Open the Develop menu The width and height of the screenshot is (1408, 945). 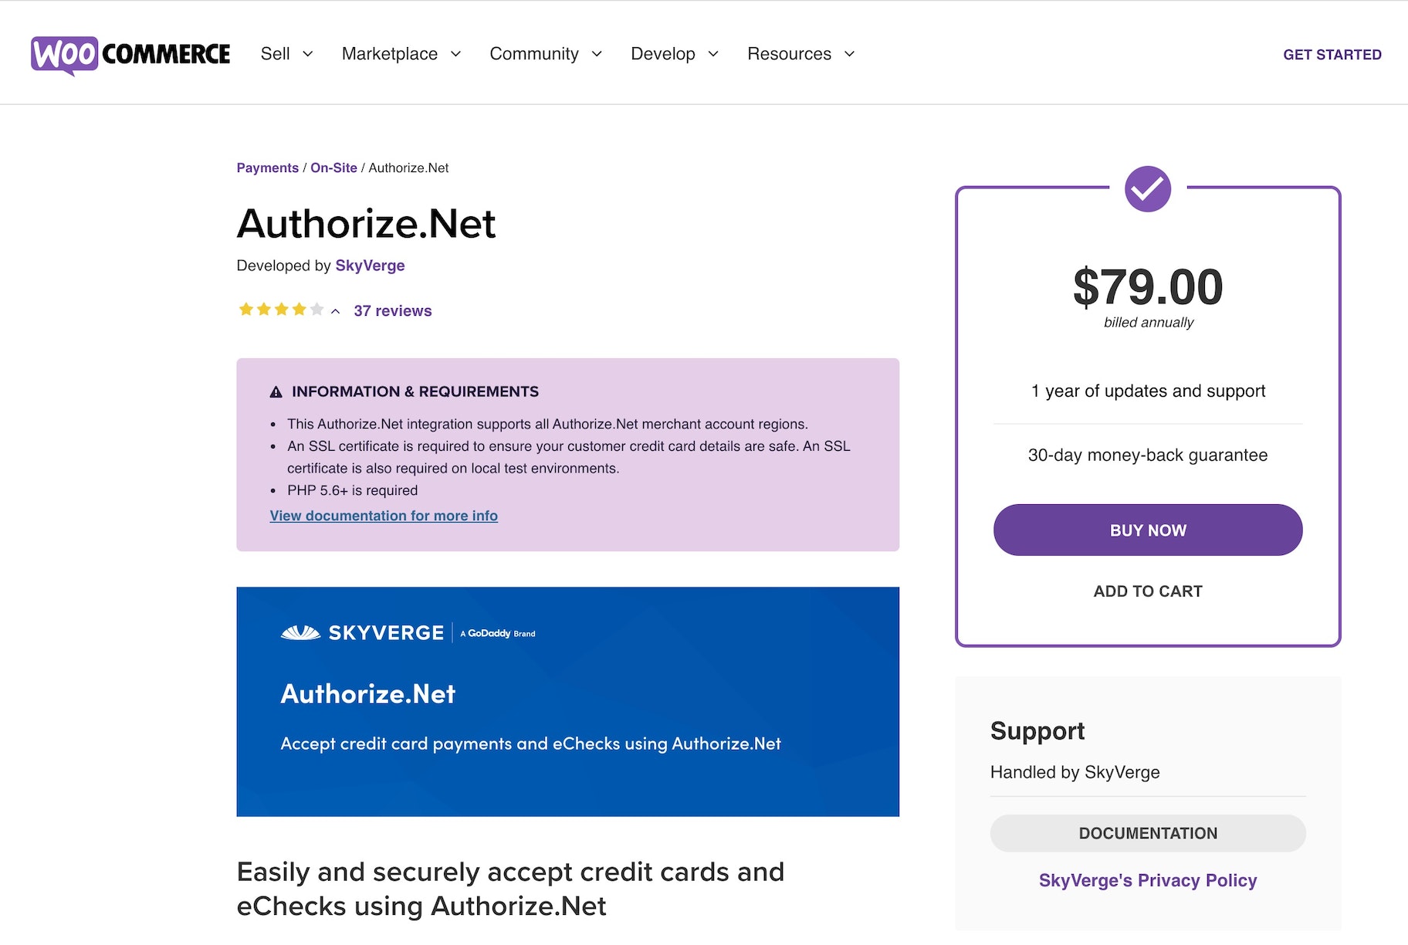click(674, 54)
